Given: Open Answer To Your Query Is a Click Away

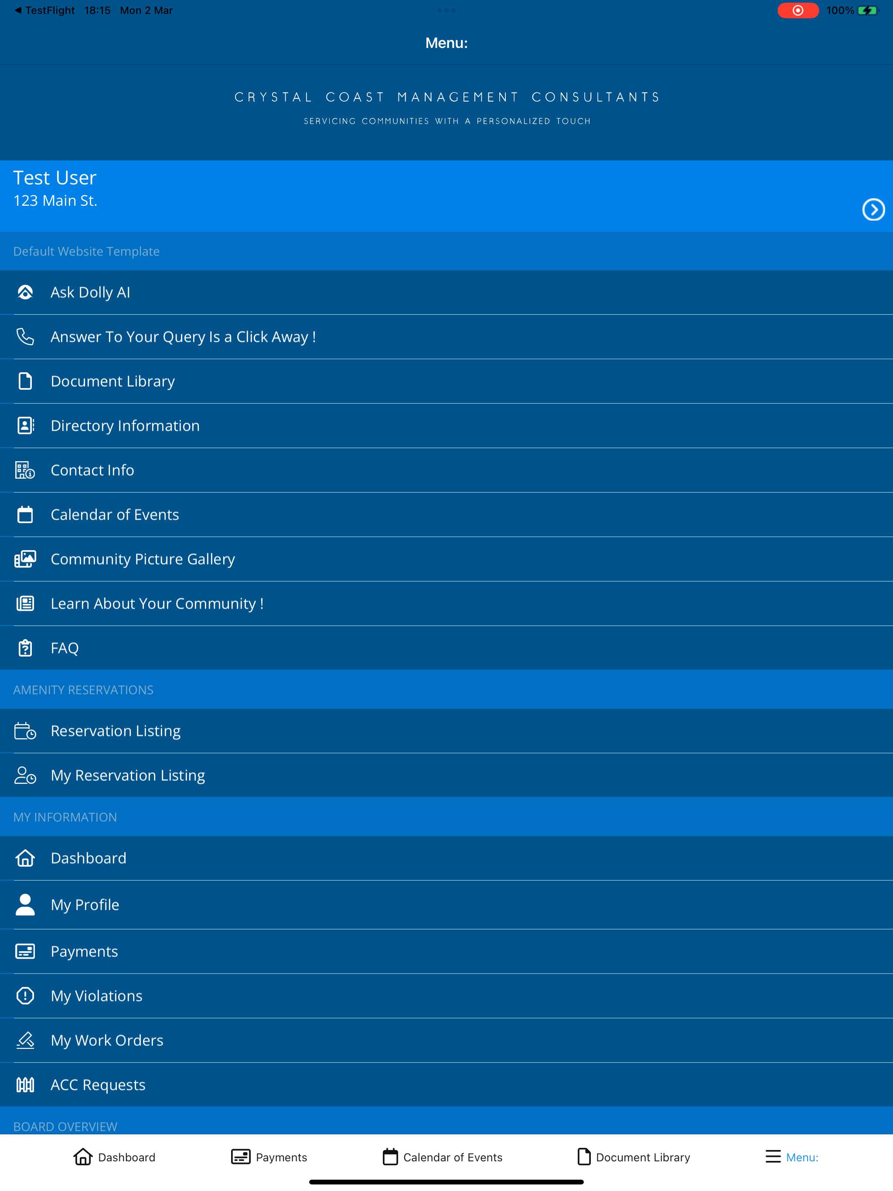Looking at the screenshot, I should coord(446,337).
